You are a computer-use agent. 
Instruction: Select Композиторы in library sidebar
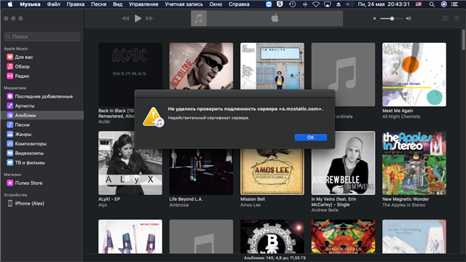[42, 144]
